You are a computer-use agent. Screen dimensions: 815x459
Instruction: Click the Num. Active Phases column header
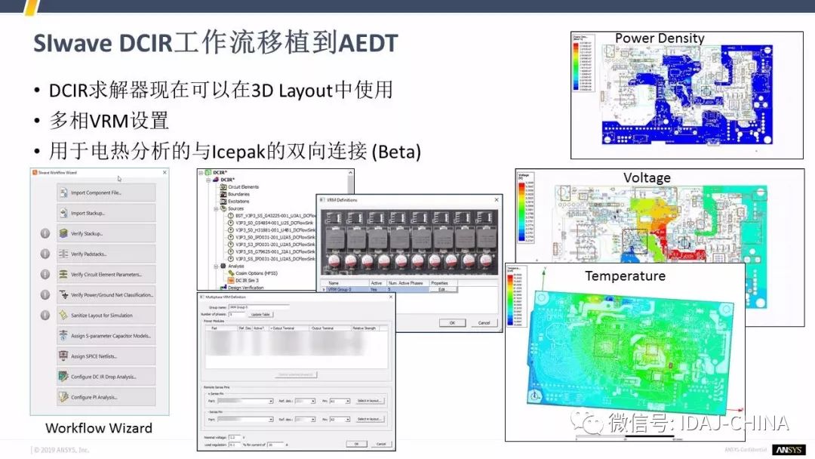click(x=407, y=283)
